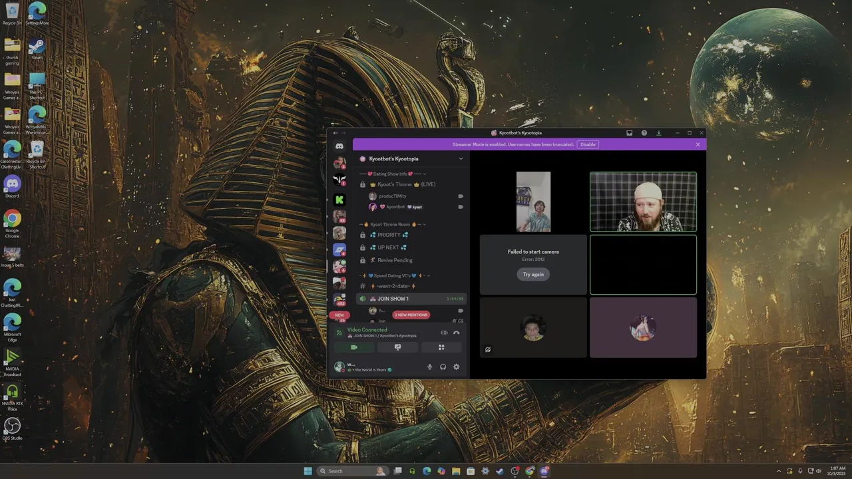Open the PRIORITY voice channel
This screenshot has width=852, height=479.
tap(411, 235)
